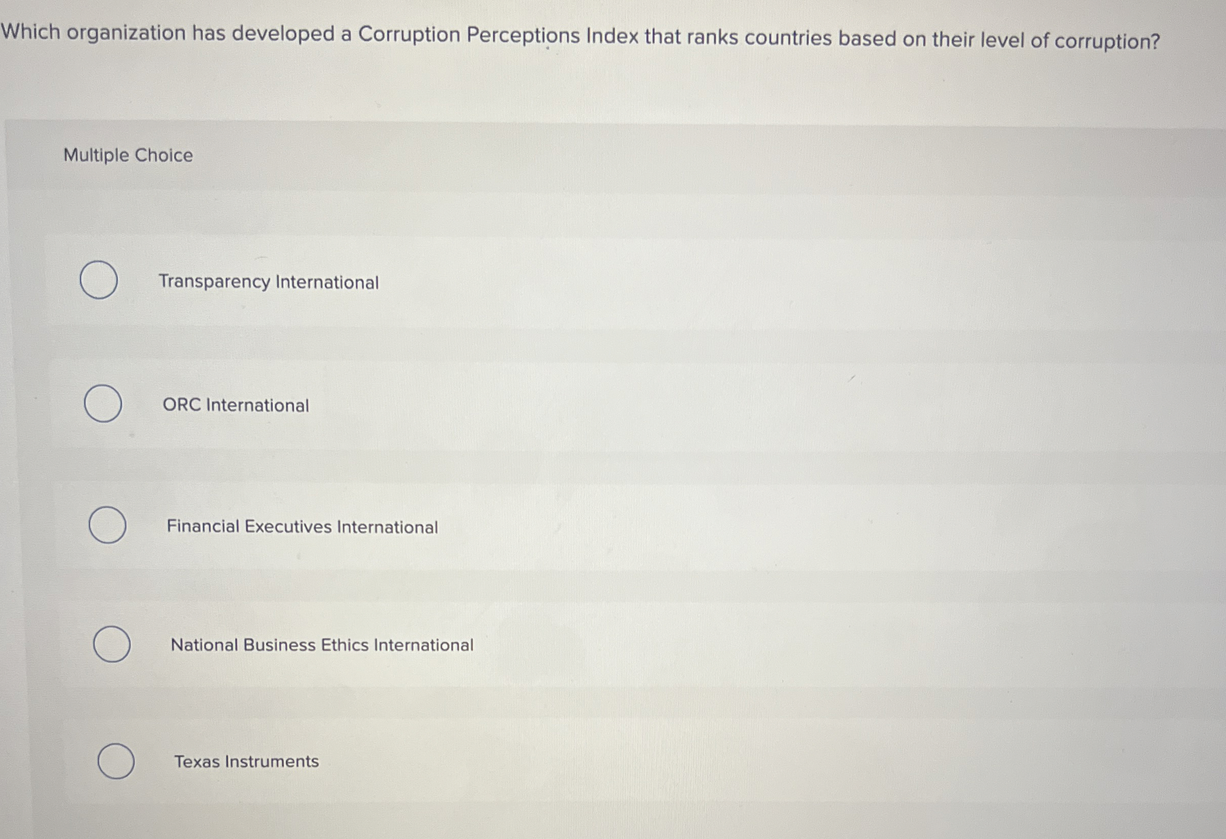This screenshot has height=839, width=1226.
Task: Select the ORC International radio button
Action: click(x=103, y=404)
